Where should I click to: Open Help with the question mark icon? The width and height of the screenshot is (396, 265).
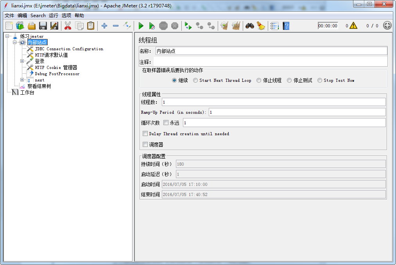click(x=286, y=26)
